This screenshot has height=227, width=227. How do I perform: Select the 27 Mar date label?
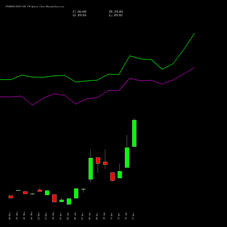point(46,216)
